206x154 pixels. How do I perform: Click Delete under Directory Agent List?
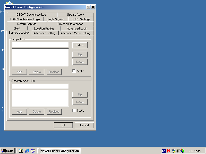point(37,112)
